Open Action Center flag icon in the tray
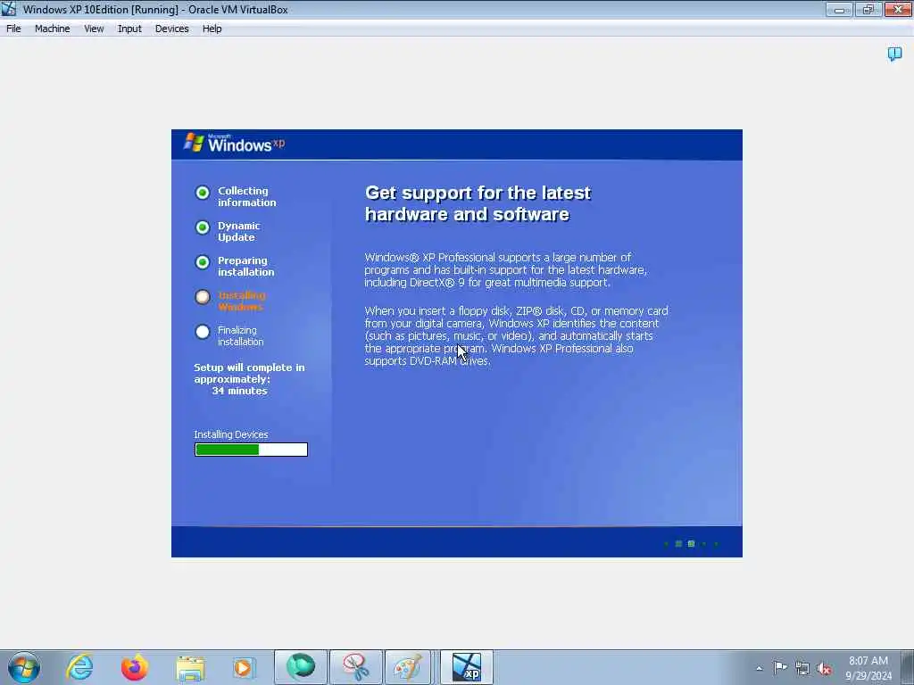 (x=780, y=667)
